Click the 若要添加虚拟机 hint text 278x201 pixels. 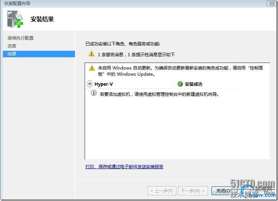click(160, 94)
